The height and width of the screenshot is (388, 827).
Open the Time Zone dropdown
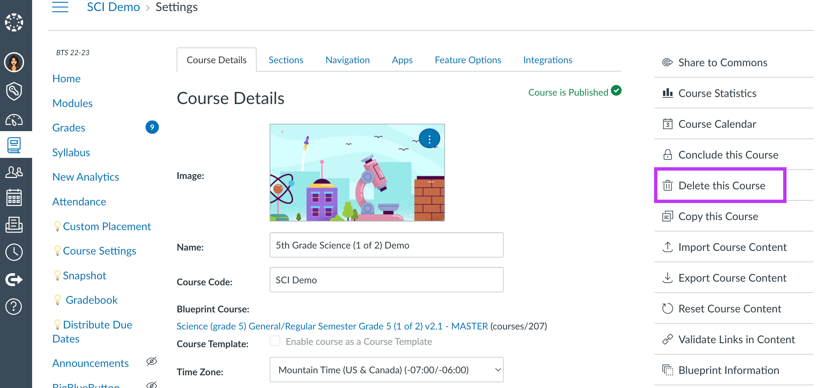tap(386, 370)
